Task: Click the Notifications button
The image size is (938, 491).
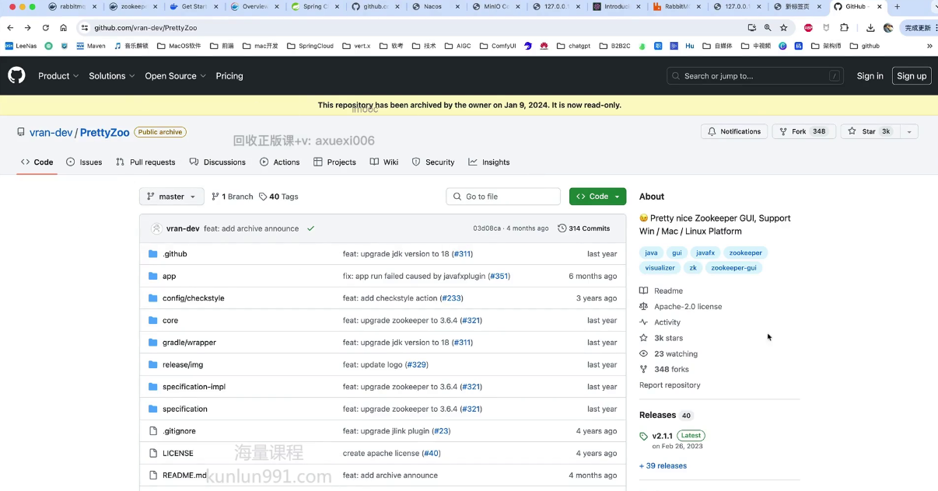Action: (x=734, y=132)
